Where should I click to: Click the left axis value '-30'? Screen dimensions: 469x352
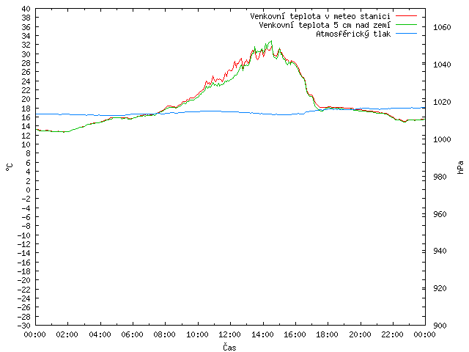(x=24, y=326)
